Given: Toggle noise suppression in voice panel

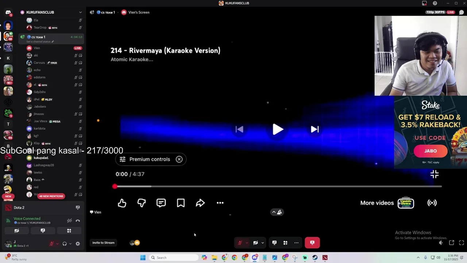Looking at the screenshot, I should pyautogui.click(x=69, y=221).
